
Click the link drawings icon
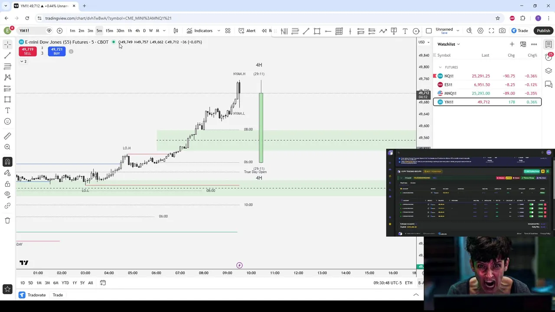coord(7,206)
